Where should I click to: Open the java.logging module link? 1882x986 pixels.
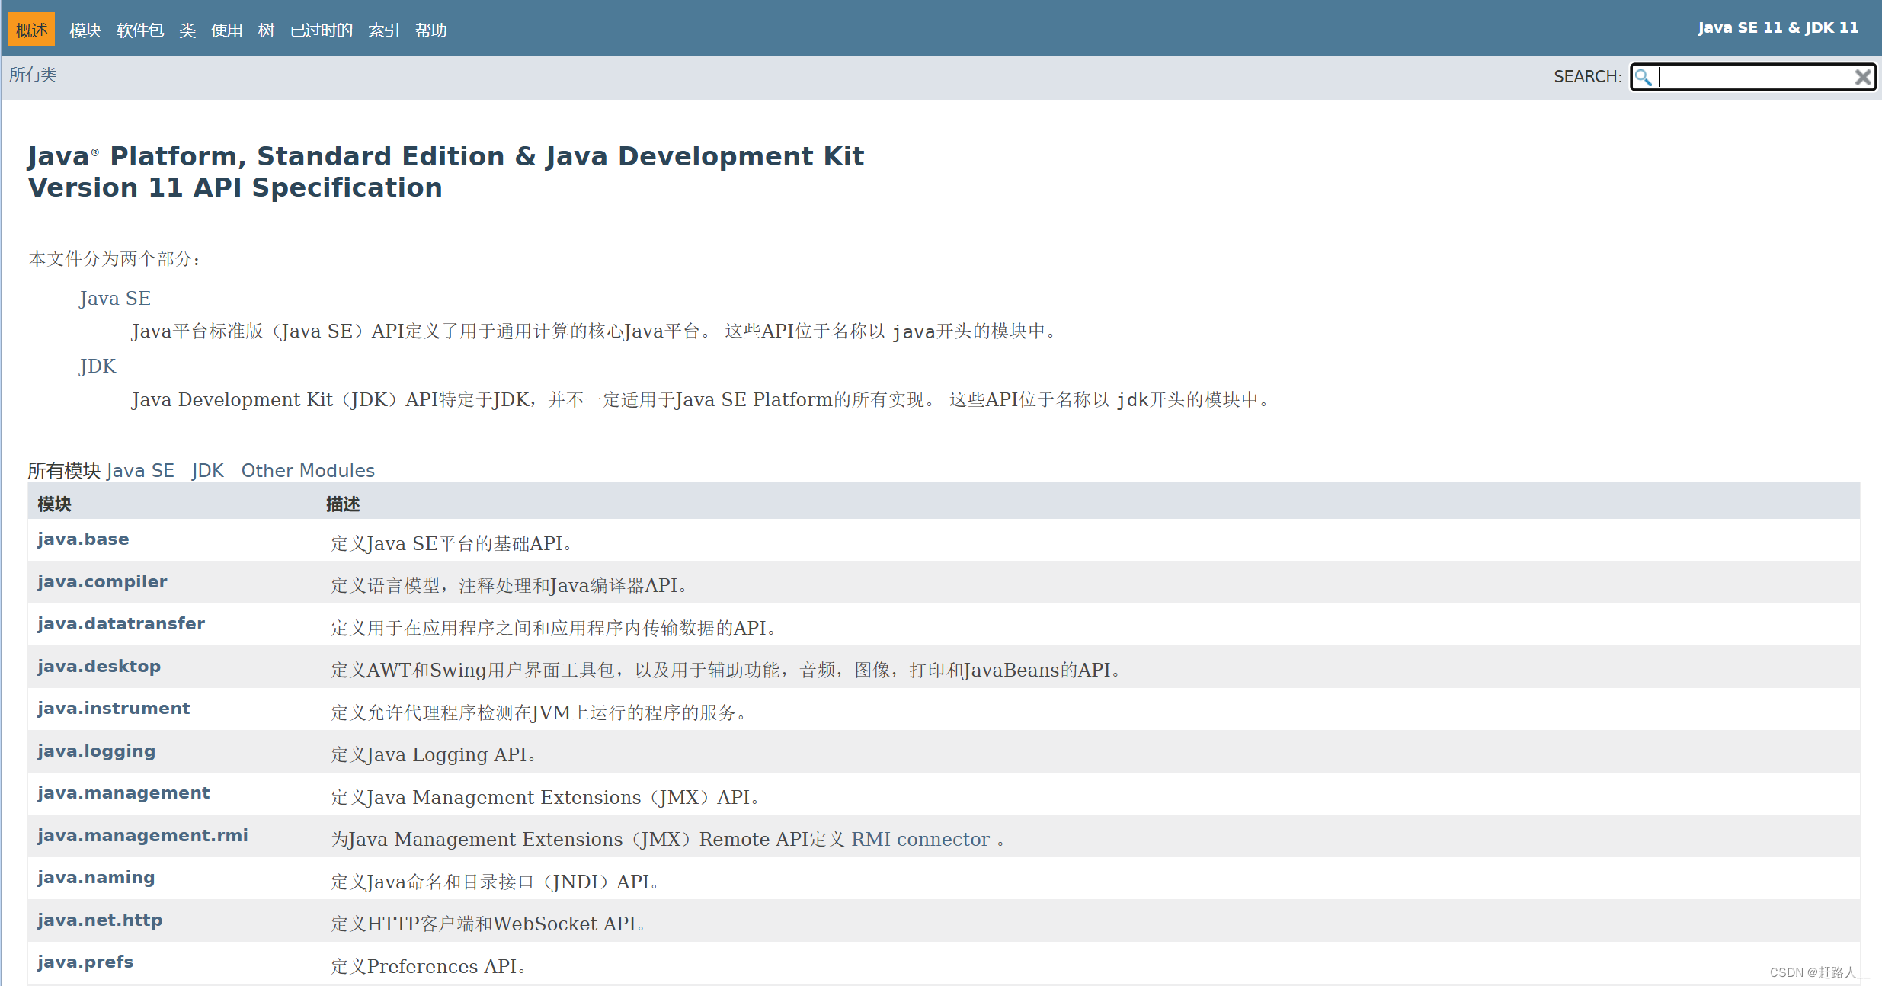pos(96,751)
